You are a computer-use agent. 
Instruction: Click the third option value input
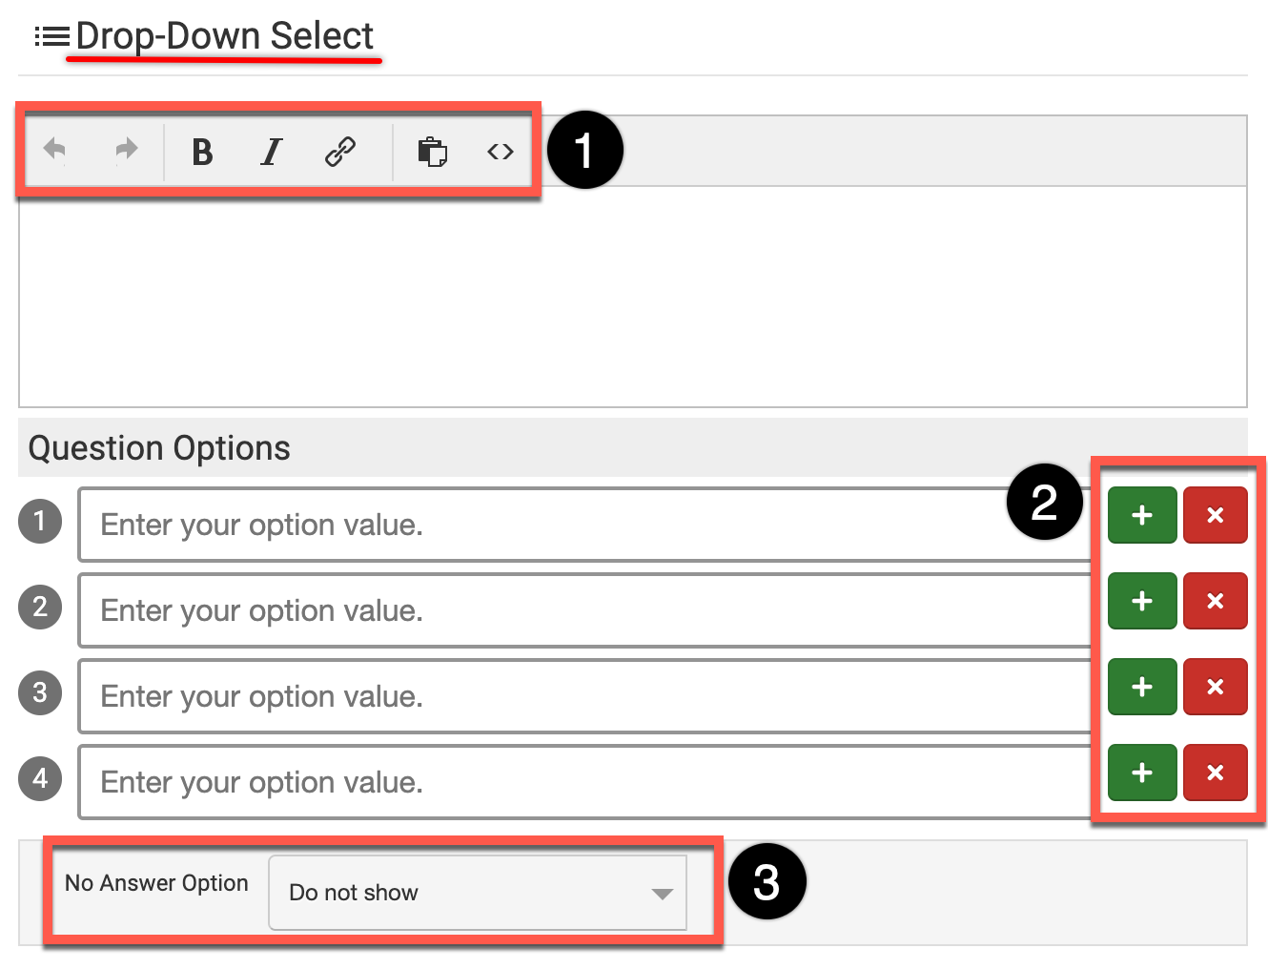coord(572,696)
